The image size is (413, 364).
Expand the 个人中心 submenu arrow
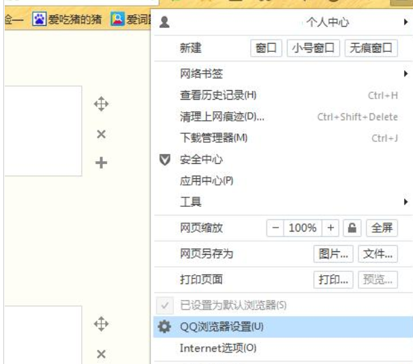point(406,23)
